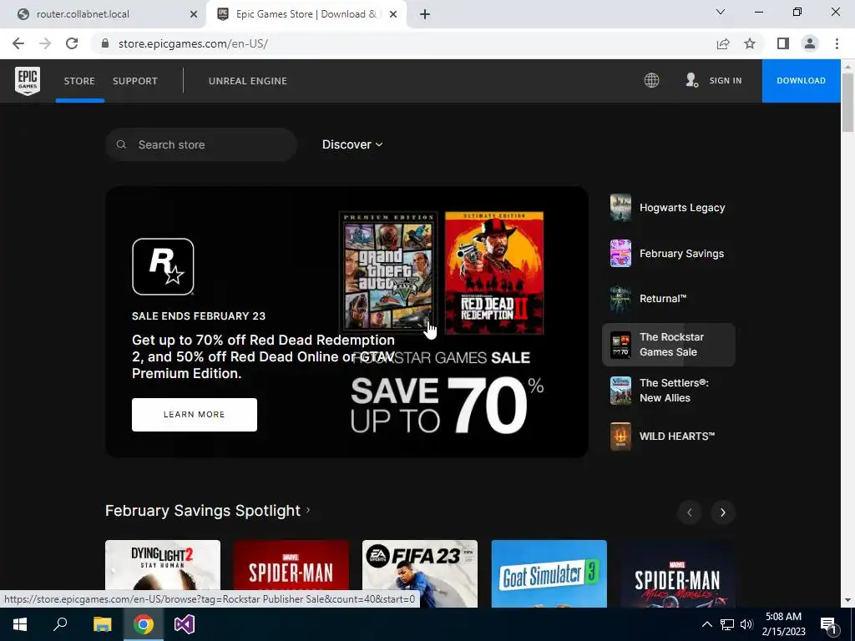Open the SUPPORT navigation item
The height and width of the screenshot is (641, 855).
coord(135,81)
